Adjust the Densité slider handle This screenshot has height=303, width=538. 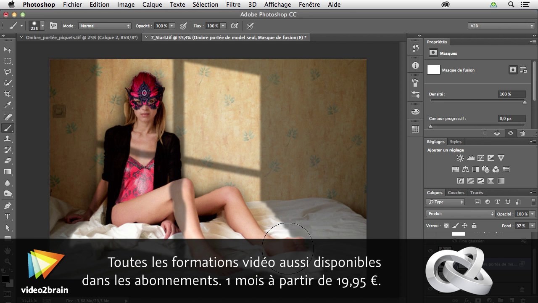tap(525, 102)
